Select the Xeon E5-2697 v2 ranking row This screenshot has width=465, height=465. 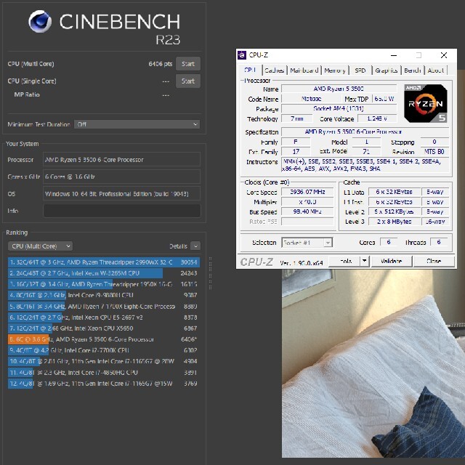[x=104, y=318]
